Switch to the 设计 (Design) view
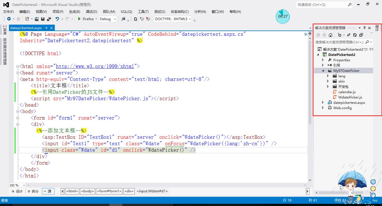The height and width of the screenshot is (206, 382). [x=17, y=191]
